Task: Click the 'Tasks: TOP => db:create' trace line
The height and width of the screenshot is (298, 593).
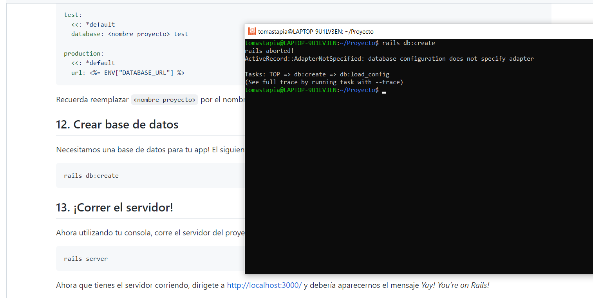Action: [x=317, y=74]
